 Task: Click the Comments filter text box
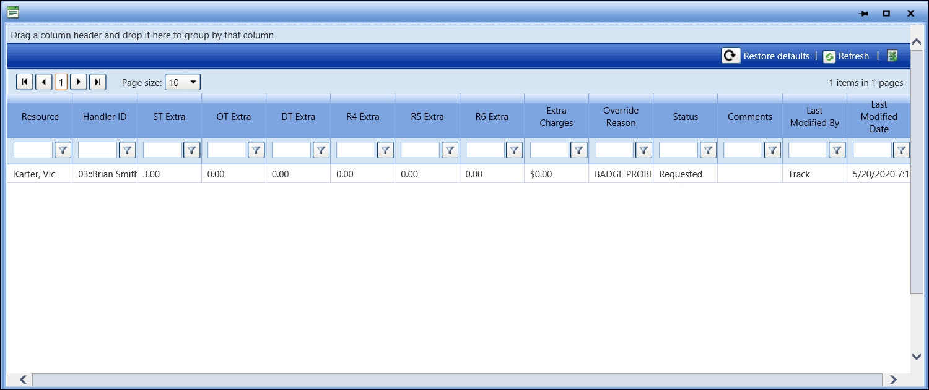[743, 150]
